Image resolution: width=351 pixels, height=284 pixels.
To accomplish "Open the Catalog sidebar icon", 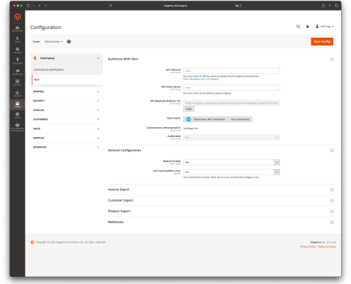I will tap(17, 50).
